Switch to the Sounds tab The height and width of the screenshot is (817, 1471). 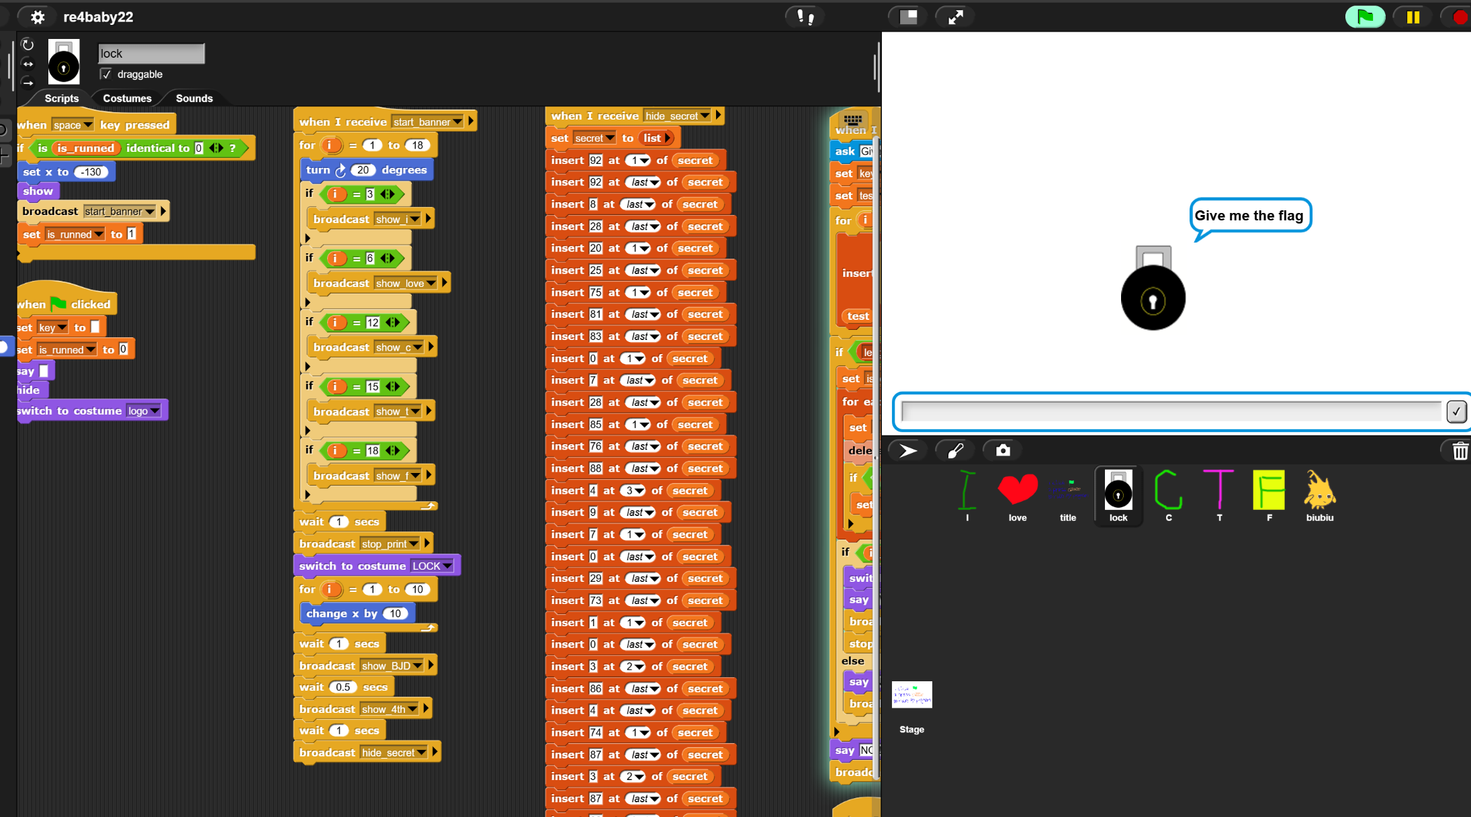click(x=194, y=98)
